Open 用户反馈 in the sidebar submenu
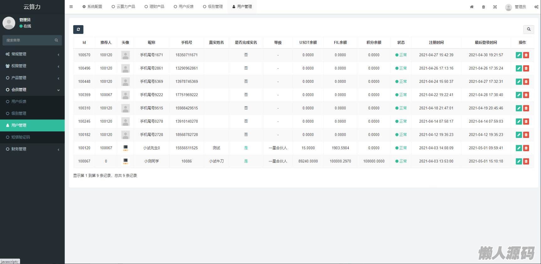The height and width of the screenshot is (264, 541). [19, 102]
